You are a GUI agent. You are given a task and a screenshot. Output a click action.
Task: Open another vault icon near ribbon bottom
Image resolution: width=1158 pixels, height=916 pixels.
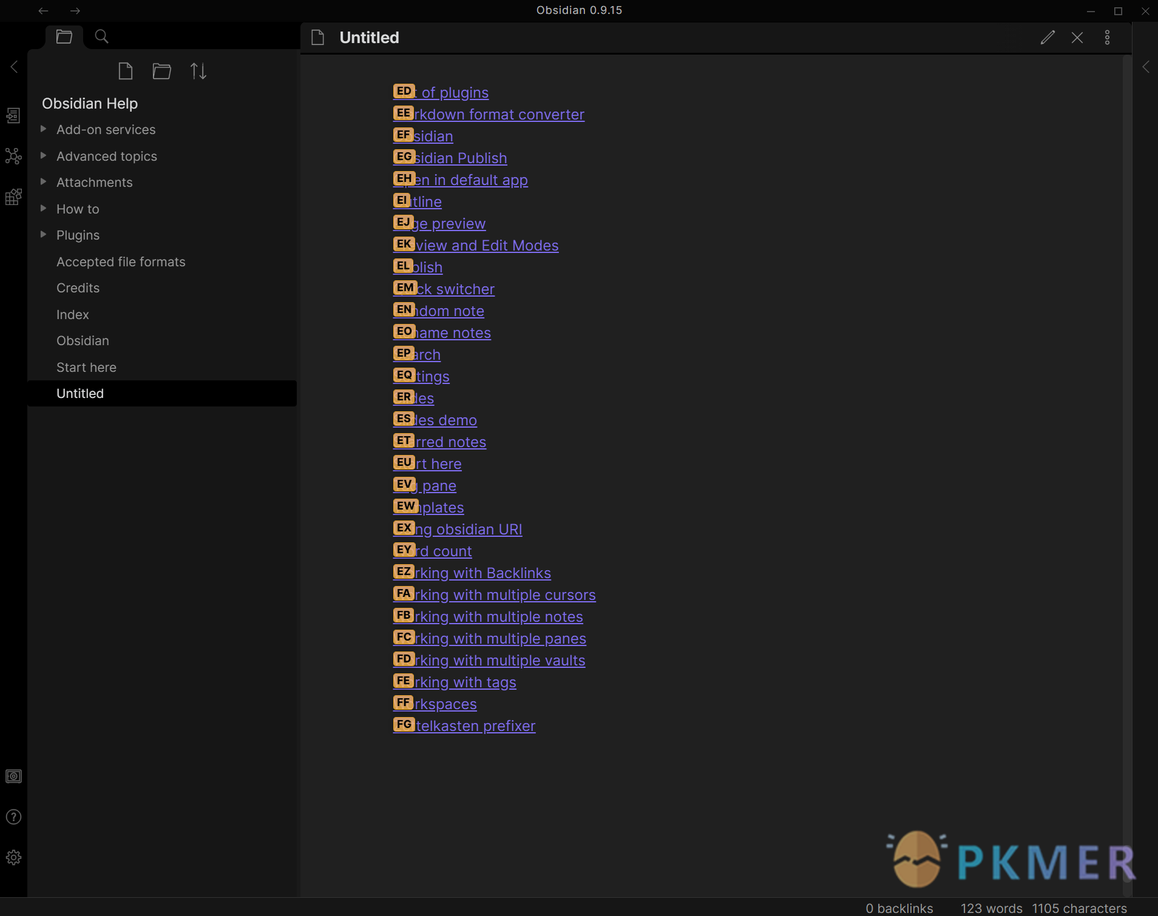pyautogui.click(x=13, y=776)
